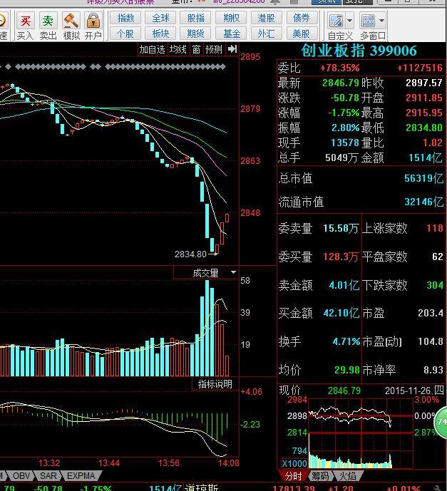Click the 道琼斯 index in status bar
The height and width of the screenshot is (491, 447).
click(x=202, y=487)
